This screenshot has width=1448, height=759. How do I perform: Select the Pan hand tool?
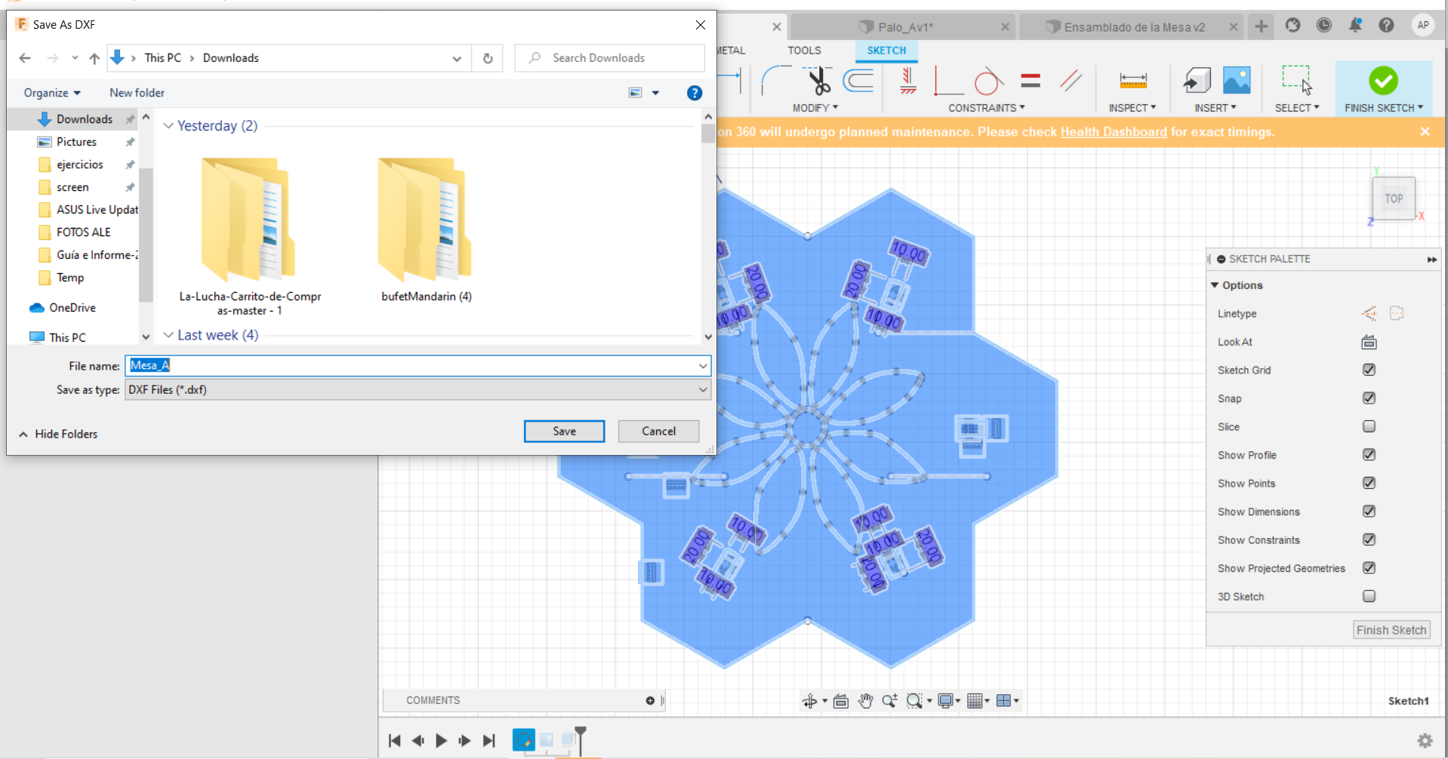(865, 701)
